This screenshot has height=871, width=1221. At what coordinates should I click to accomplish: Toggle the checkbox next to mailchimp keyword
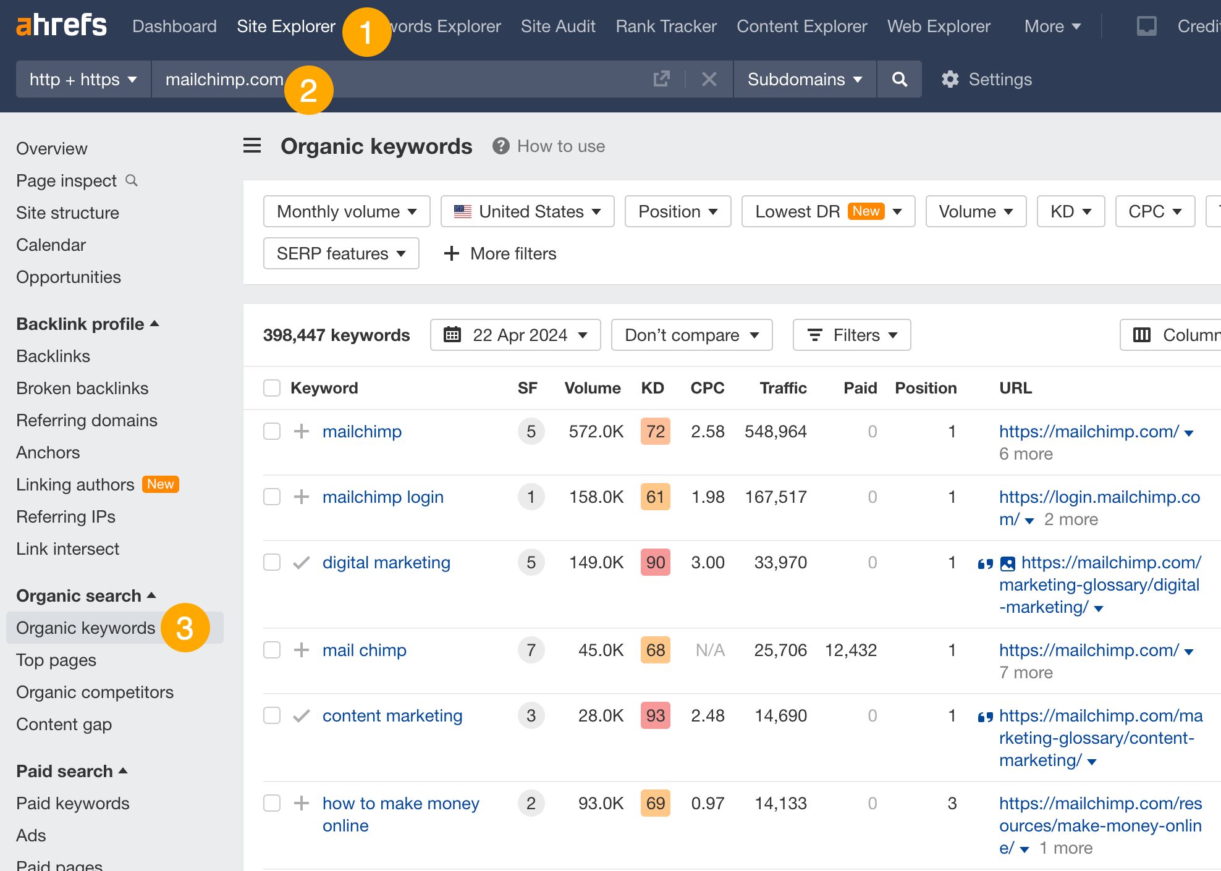click(x=271, y=432)
